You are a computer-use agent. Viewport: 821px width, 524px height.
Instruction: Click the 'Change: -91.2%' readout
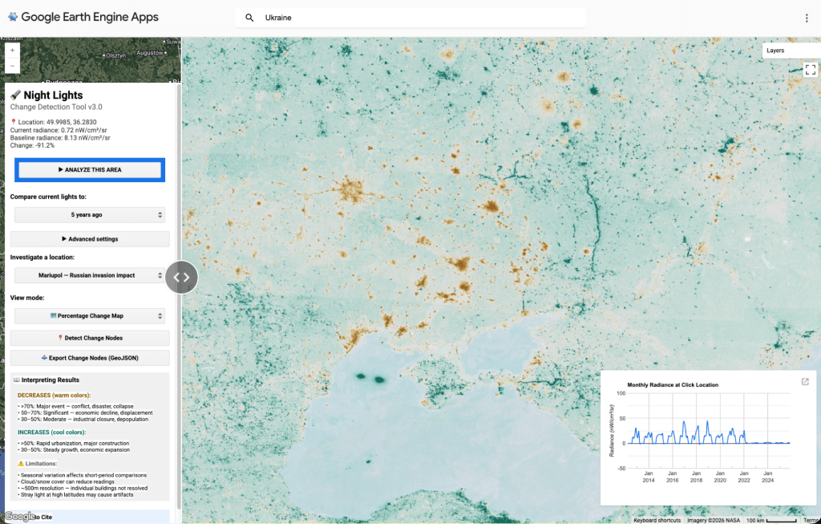(x=32, y=146)
